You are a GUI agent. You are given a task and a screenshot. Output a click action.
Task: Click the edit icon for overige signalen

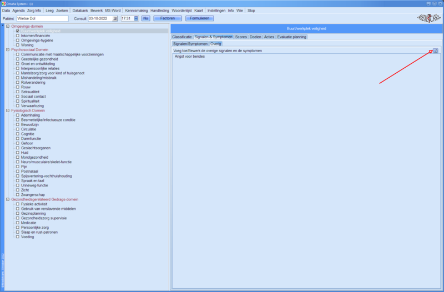tap(435, 51)
